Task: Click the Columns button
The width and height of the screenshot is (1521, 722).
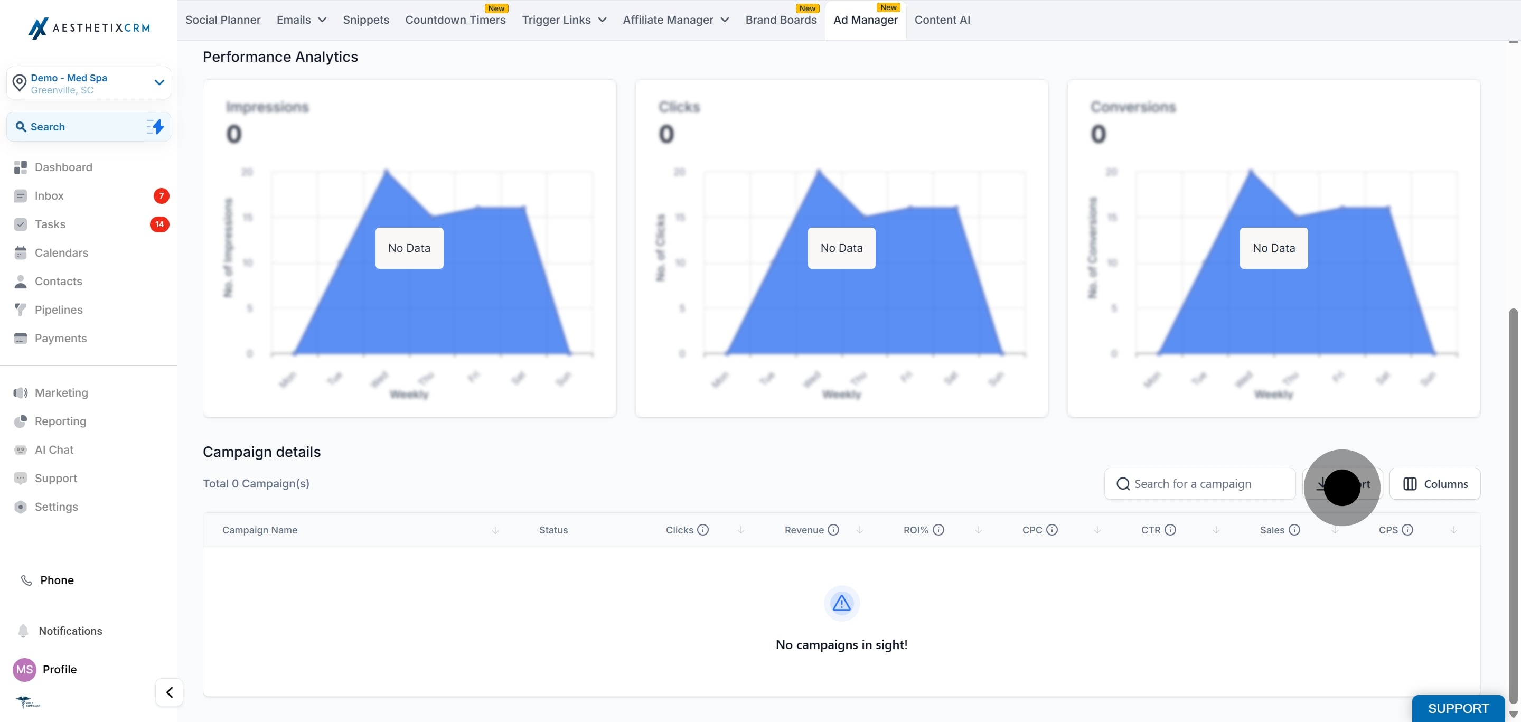Action: (x=1435, y=484)
